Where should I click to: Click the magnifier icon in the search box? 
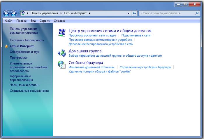point(197,13)
